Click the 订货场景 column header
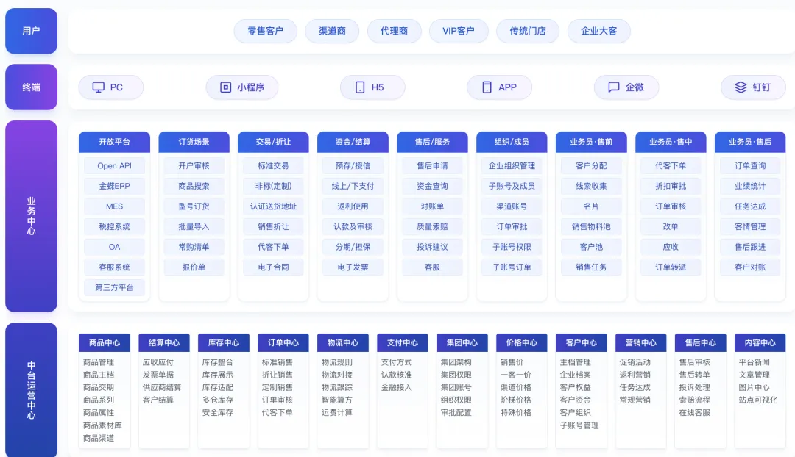Screen dimensions: 795x457 click(x=194, y=142)
